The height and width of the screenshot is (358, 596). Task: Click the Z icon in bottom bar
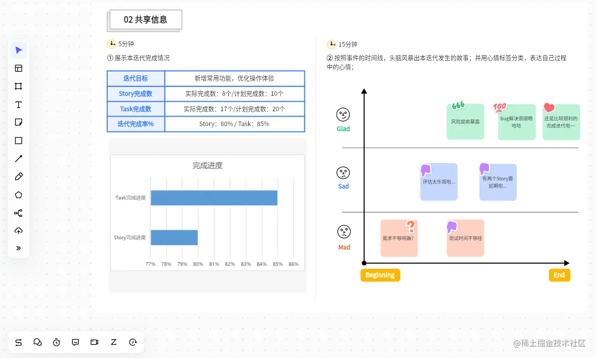pyautogui.click(x=114, y=342)
